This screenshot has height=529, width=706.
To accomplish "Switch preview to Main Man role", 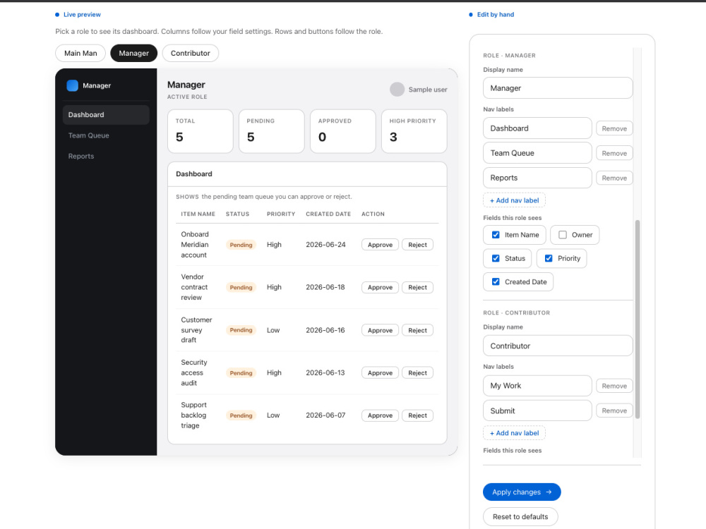I will pyautogui.click(x=80, y=53).
